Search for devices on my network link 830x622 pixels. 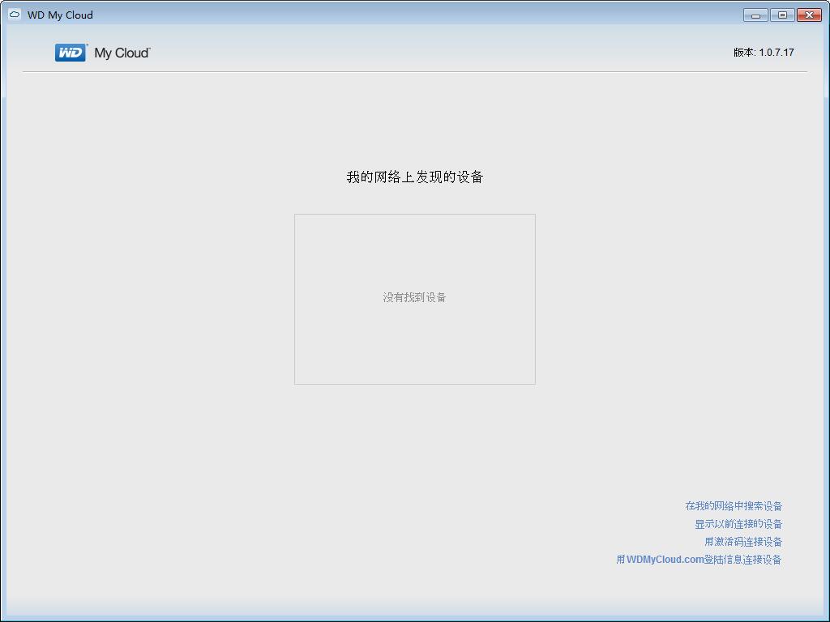(734, 506)
